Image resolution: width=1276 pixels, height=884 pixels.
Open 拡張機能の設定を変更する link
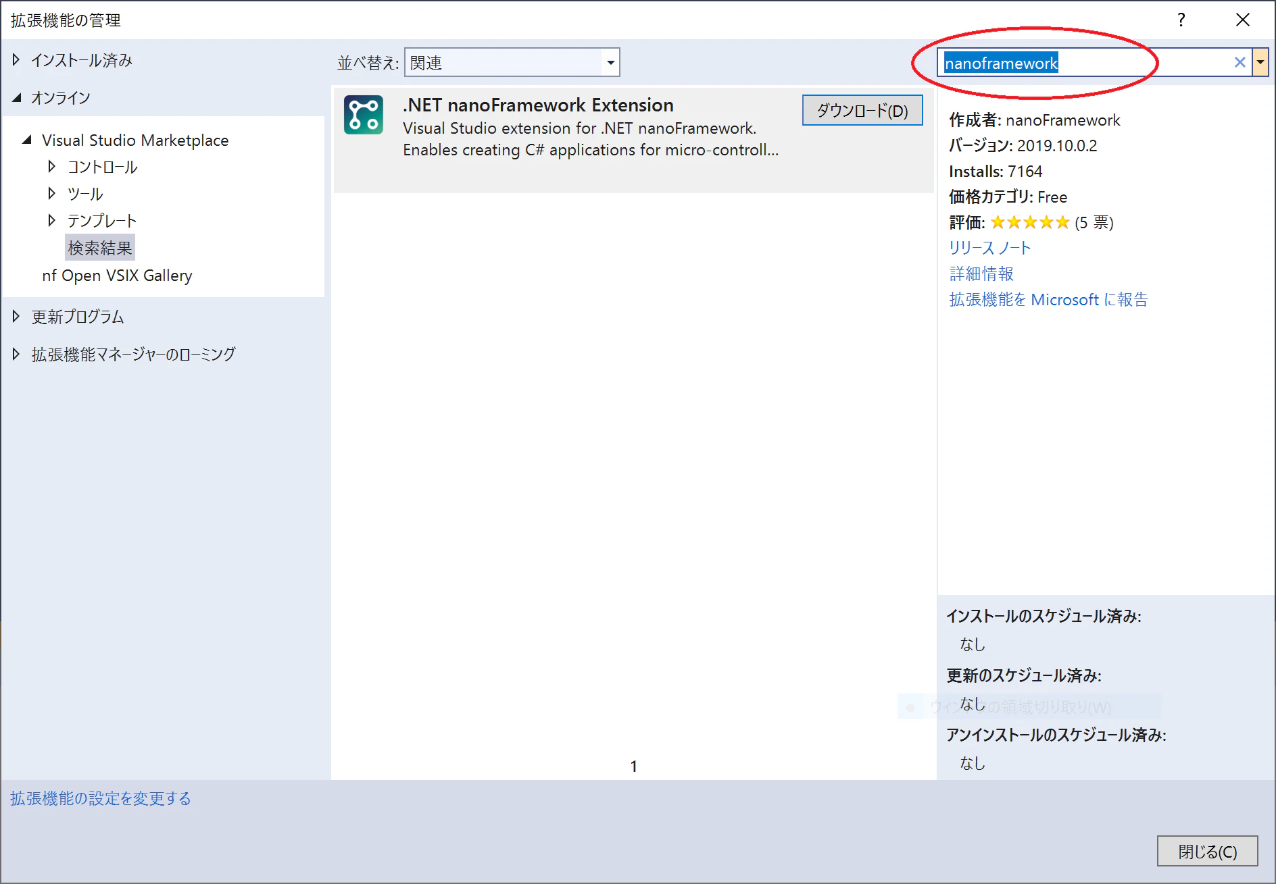(101, 798)
